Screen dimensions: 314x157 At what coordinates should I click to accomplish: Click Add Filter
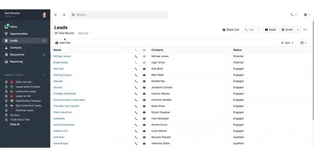tap(63, 43)
